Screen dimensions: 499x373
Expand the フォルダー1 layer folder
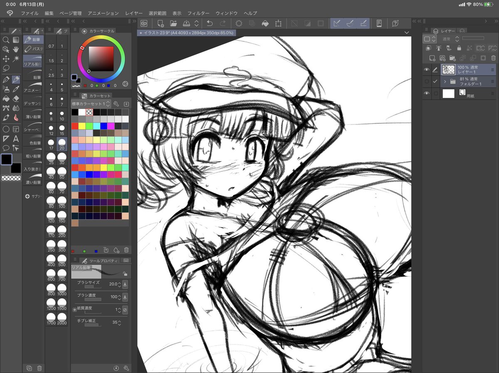(x=445, y=81)
